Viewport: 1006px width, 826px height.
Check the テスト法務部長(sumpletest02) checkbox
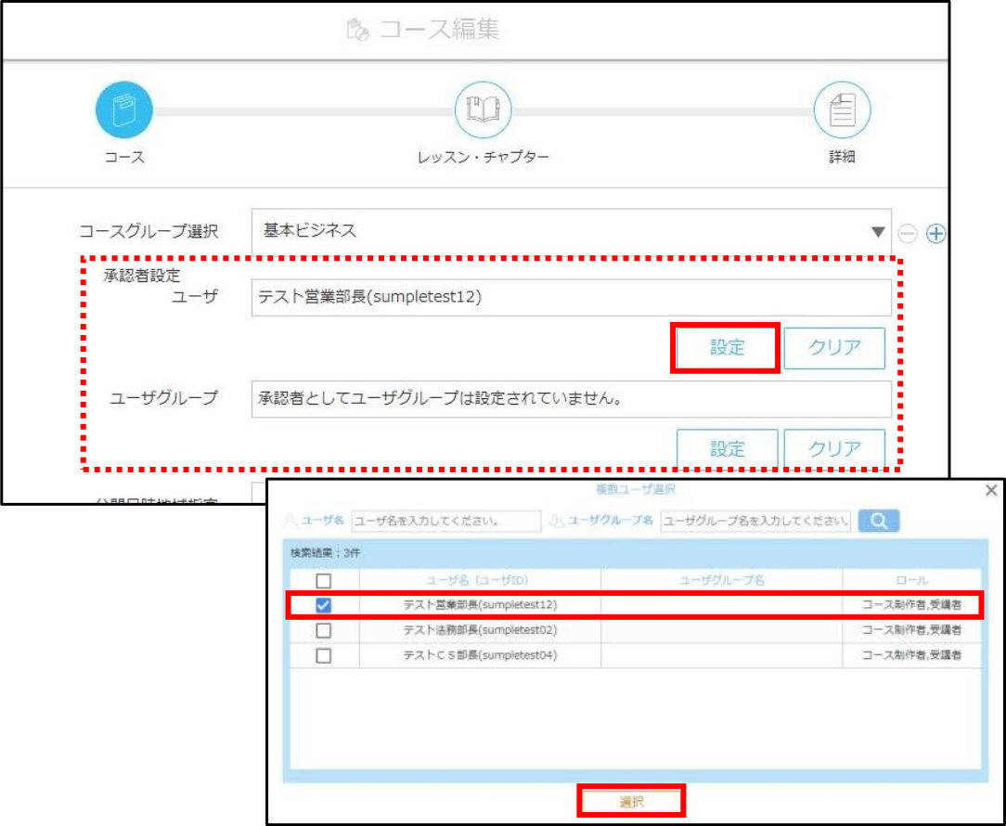(x=323, y=630)
